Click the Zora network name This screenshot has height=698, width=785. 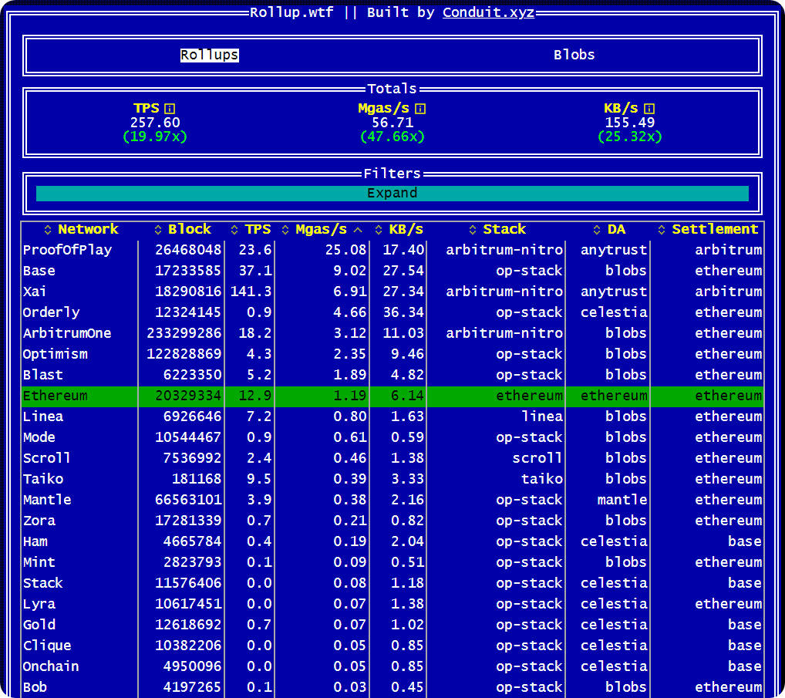coord(39,521)
